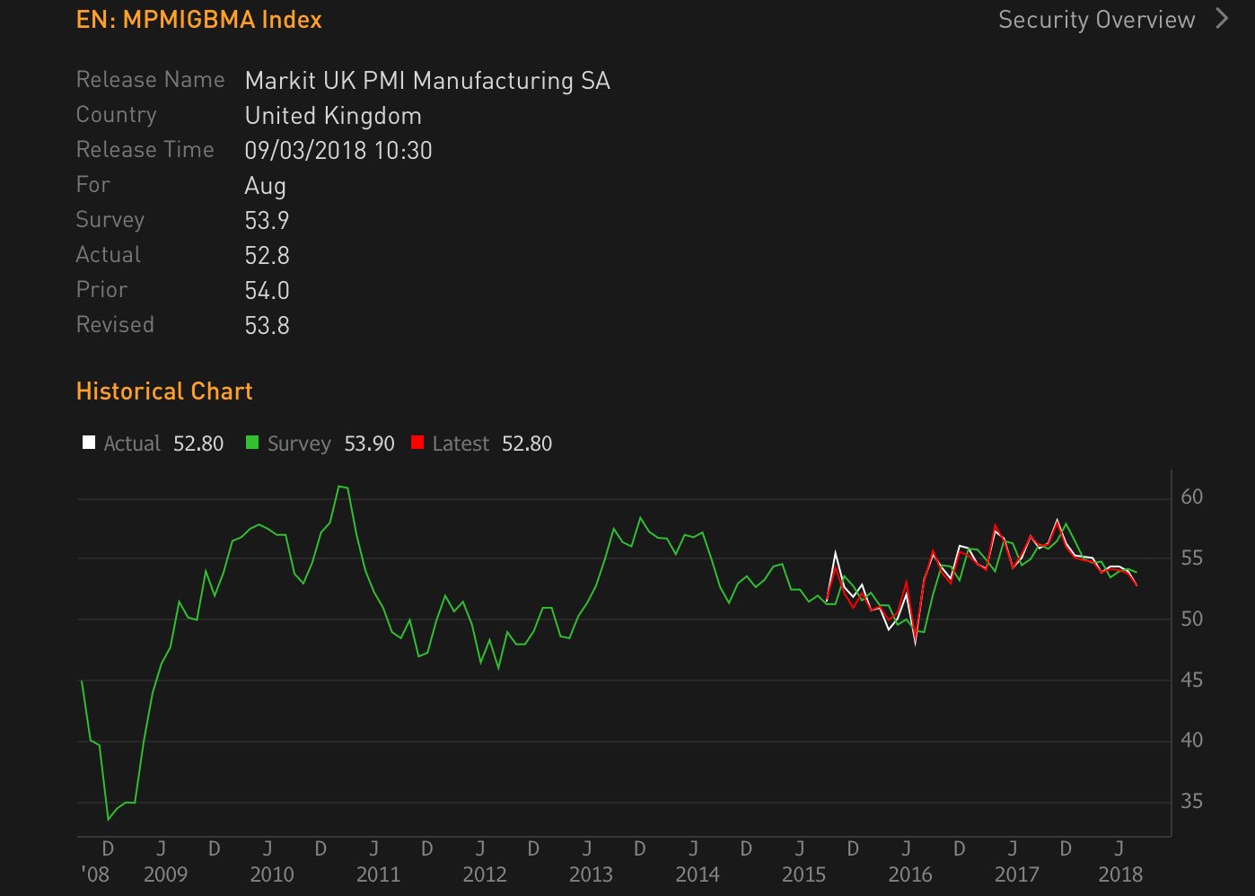Toggle the white Actual series swatch

pyautogui.click(x=89, y=442)
